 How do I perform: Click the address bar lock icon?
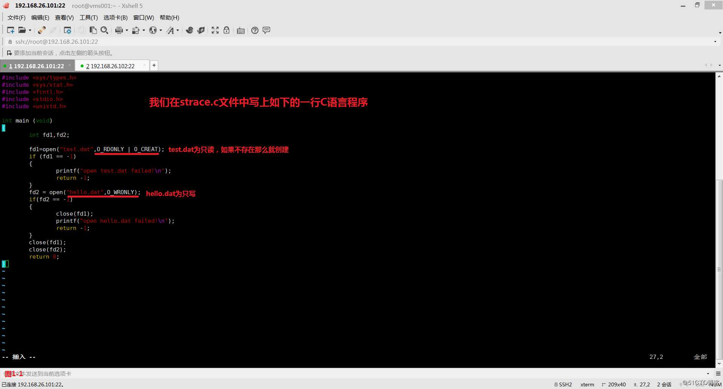coord(10,42)
